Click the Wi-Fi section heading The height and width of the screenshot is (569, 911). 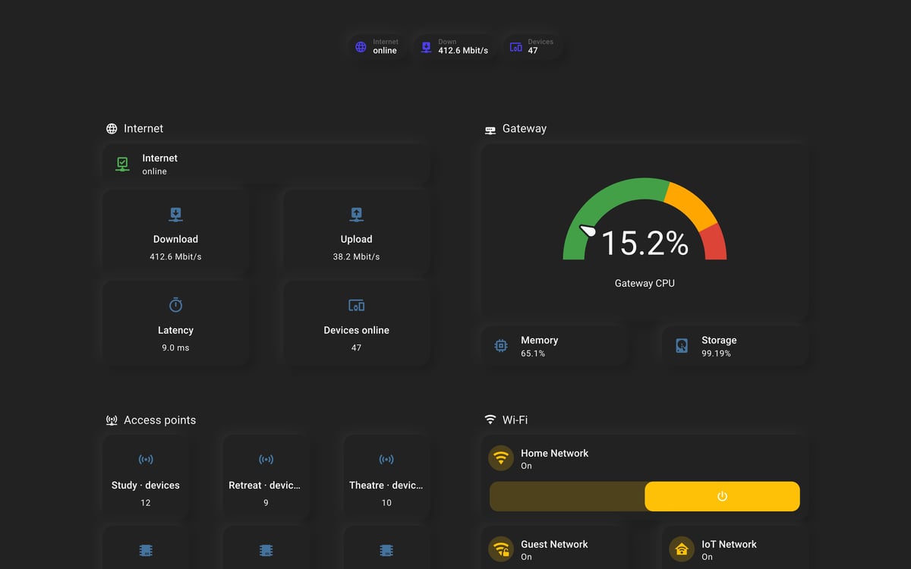(x=515, y=420)
